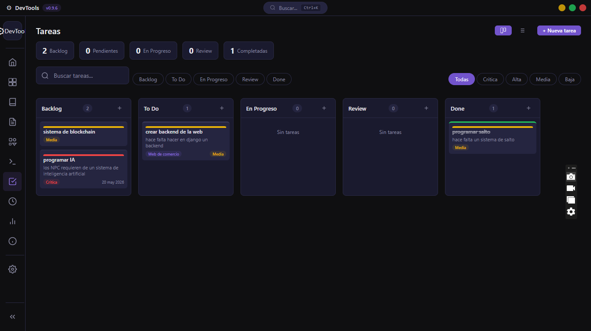Click the yellow minimize window button
The width and height of the screenshot is (591, 331).
click(562, 8)
